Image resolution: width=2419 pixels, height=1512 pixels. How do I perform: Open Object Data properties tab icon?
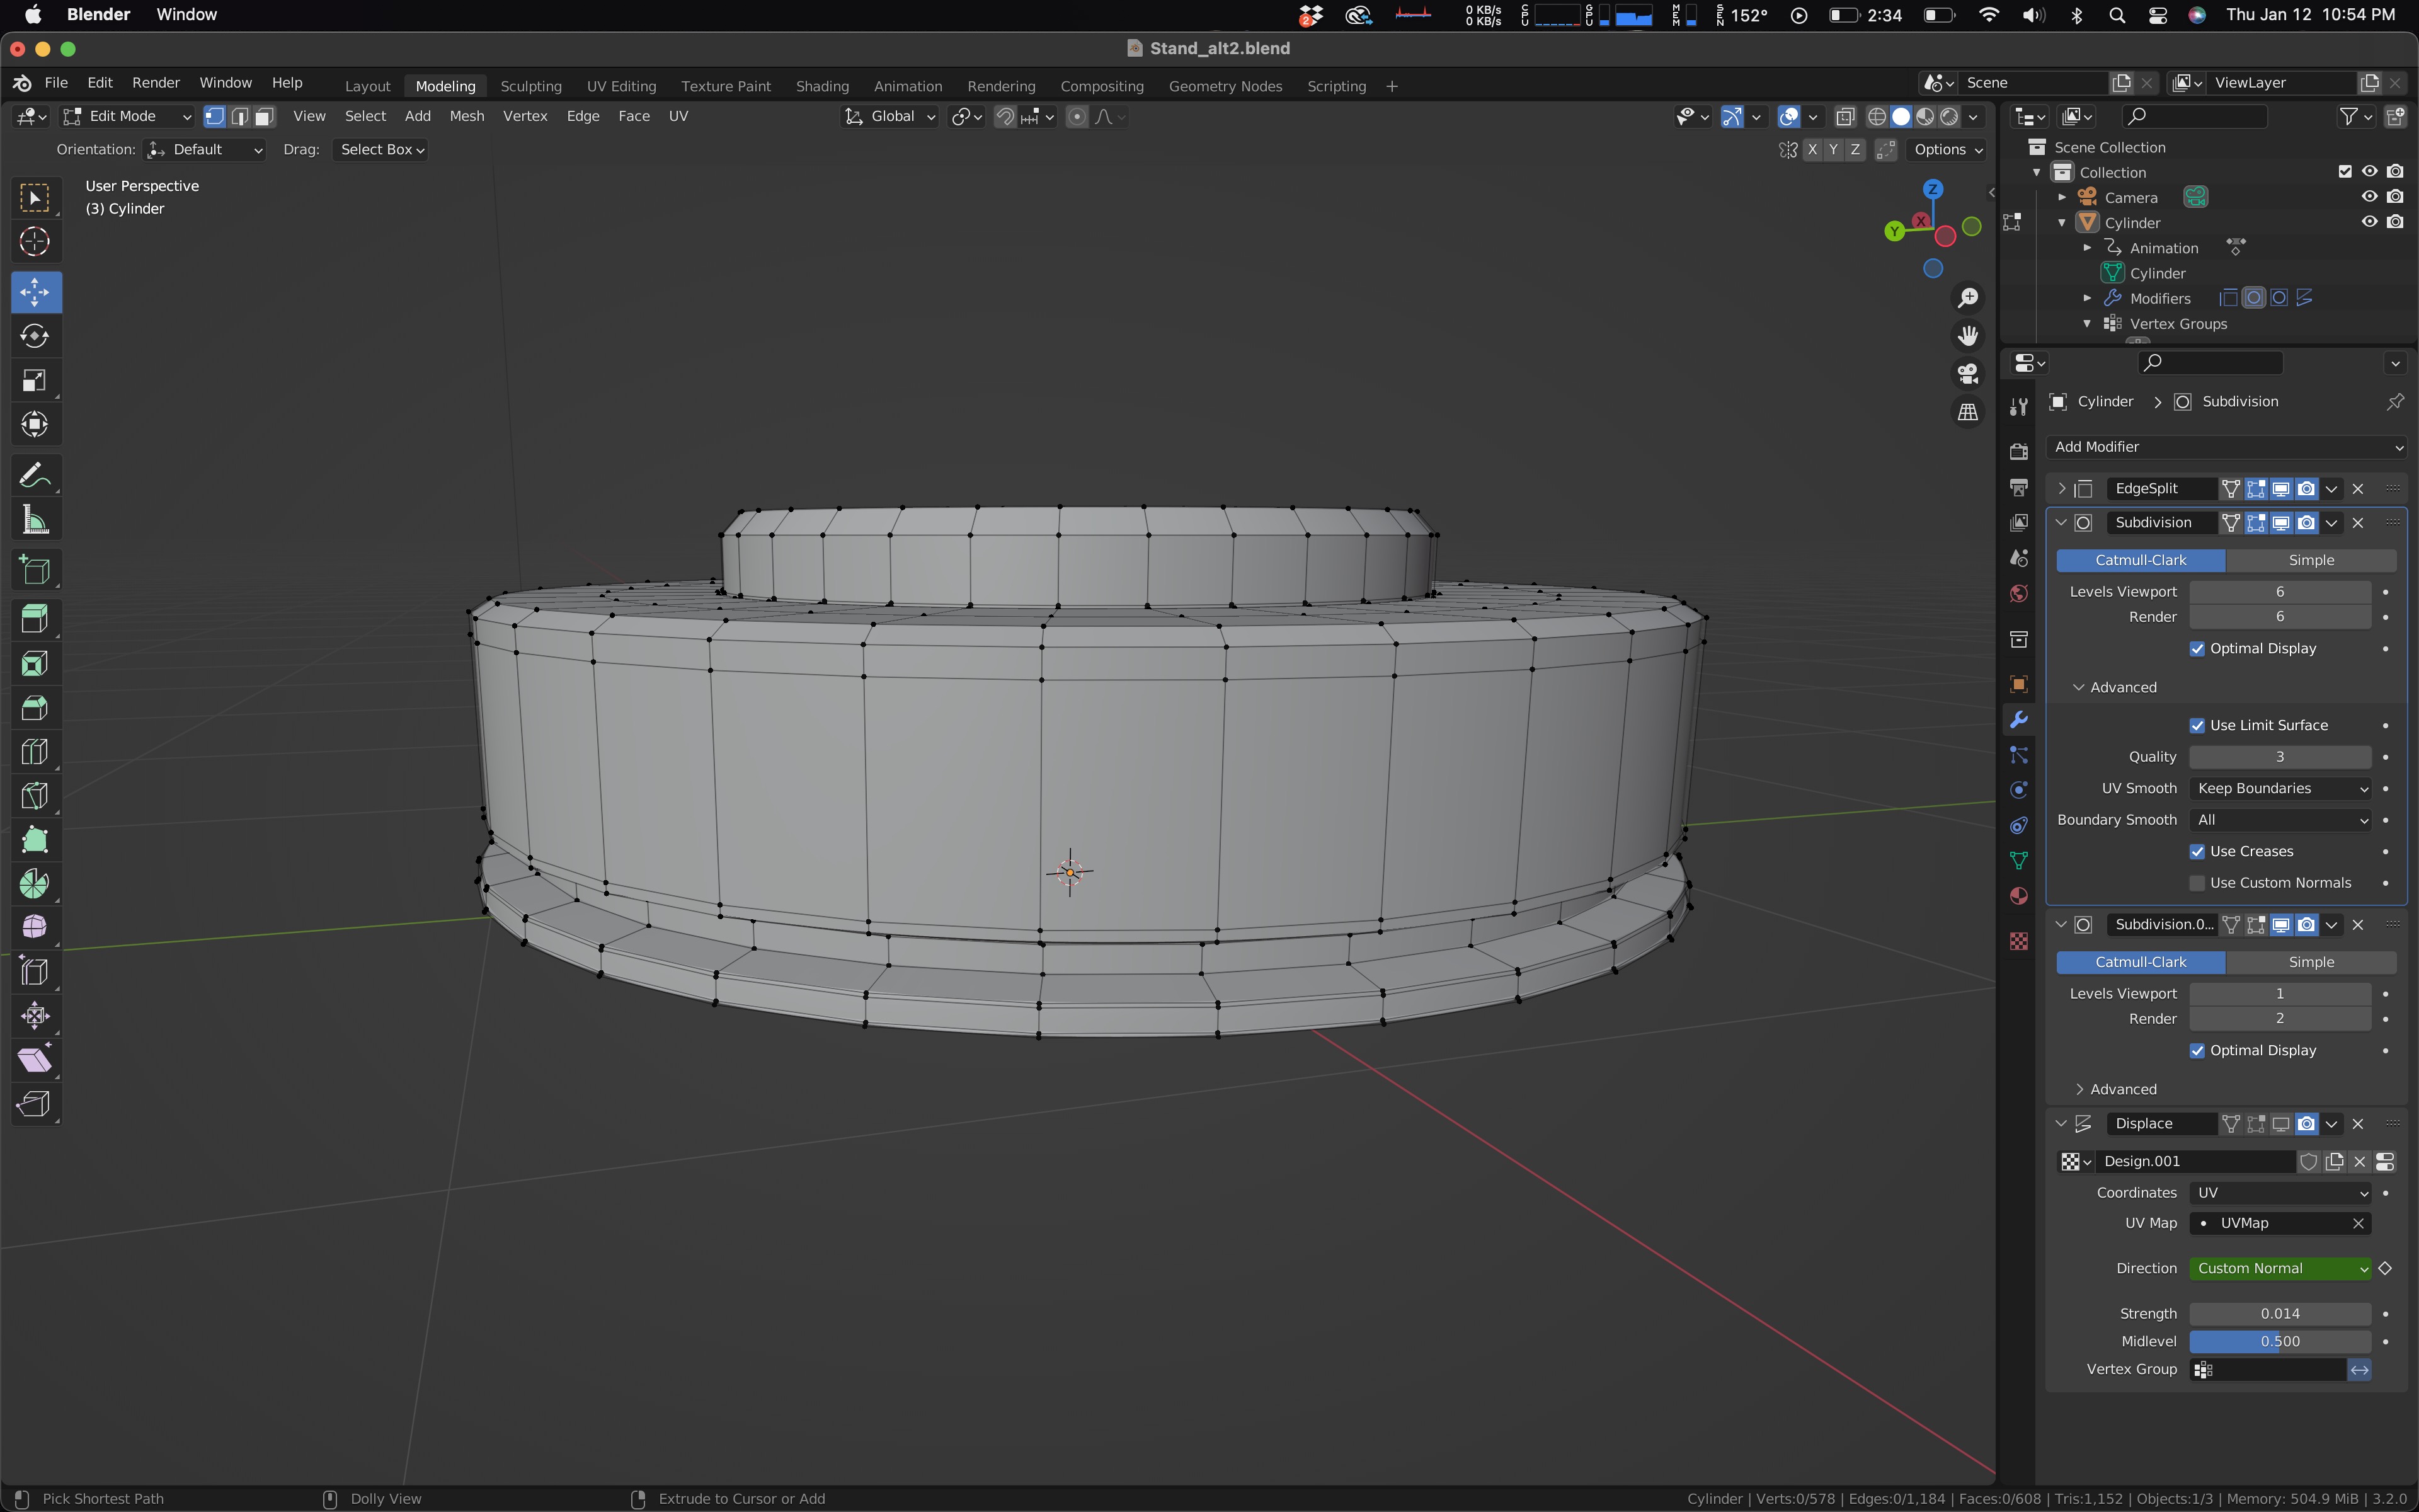click(x=2018, y=861)
